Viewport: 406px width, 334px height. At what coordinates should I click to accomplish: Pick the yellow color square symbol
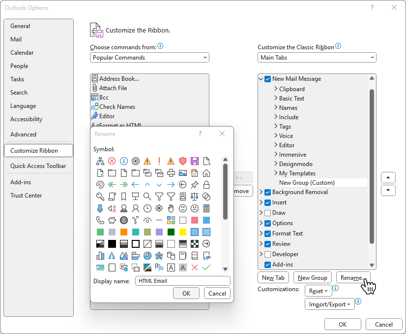point(183,232)
